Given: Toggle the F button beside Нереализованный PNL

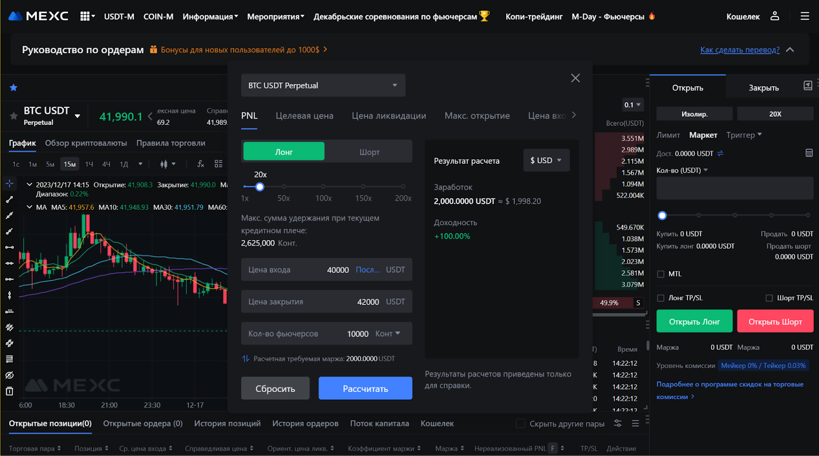Looking at the screenshot, I should 553,448.
